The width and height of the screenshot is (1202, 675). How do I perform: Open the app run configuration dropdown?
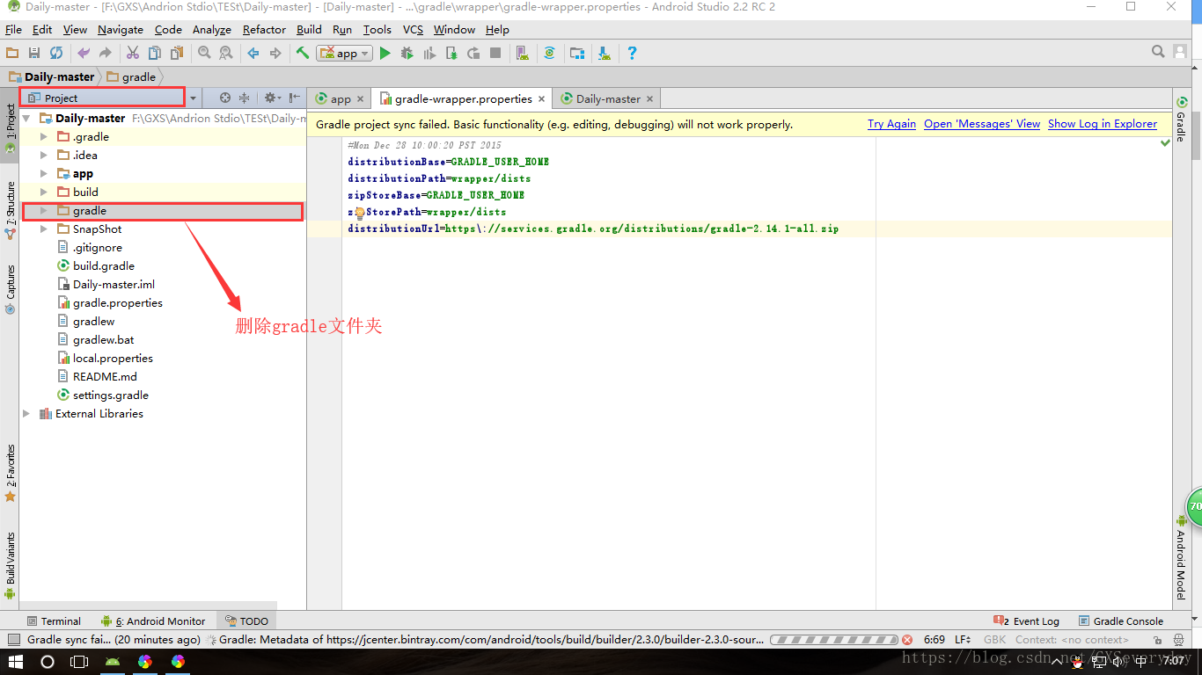(345, 54)
